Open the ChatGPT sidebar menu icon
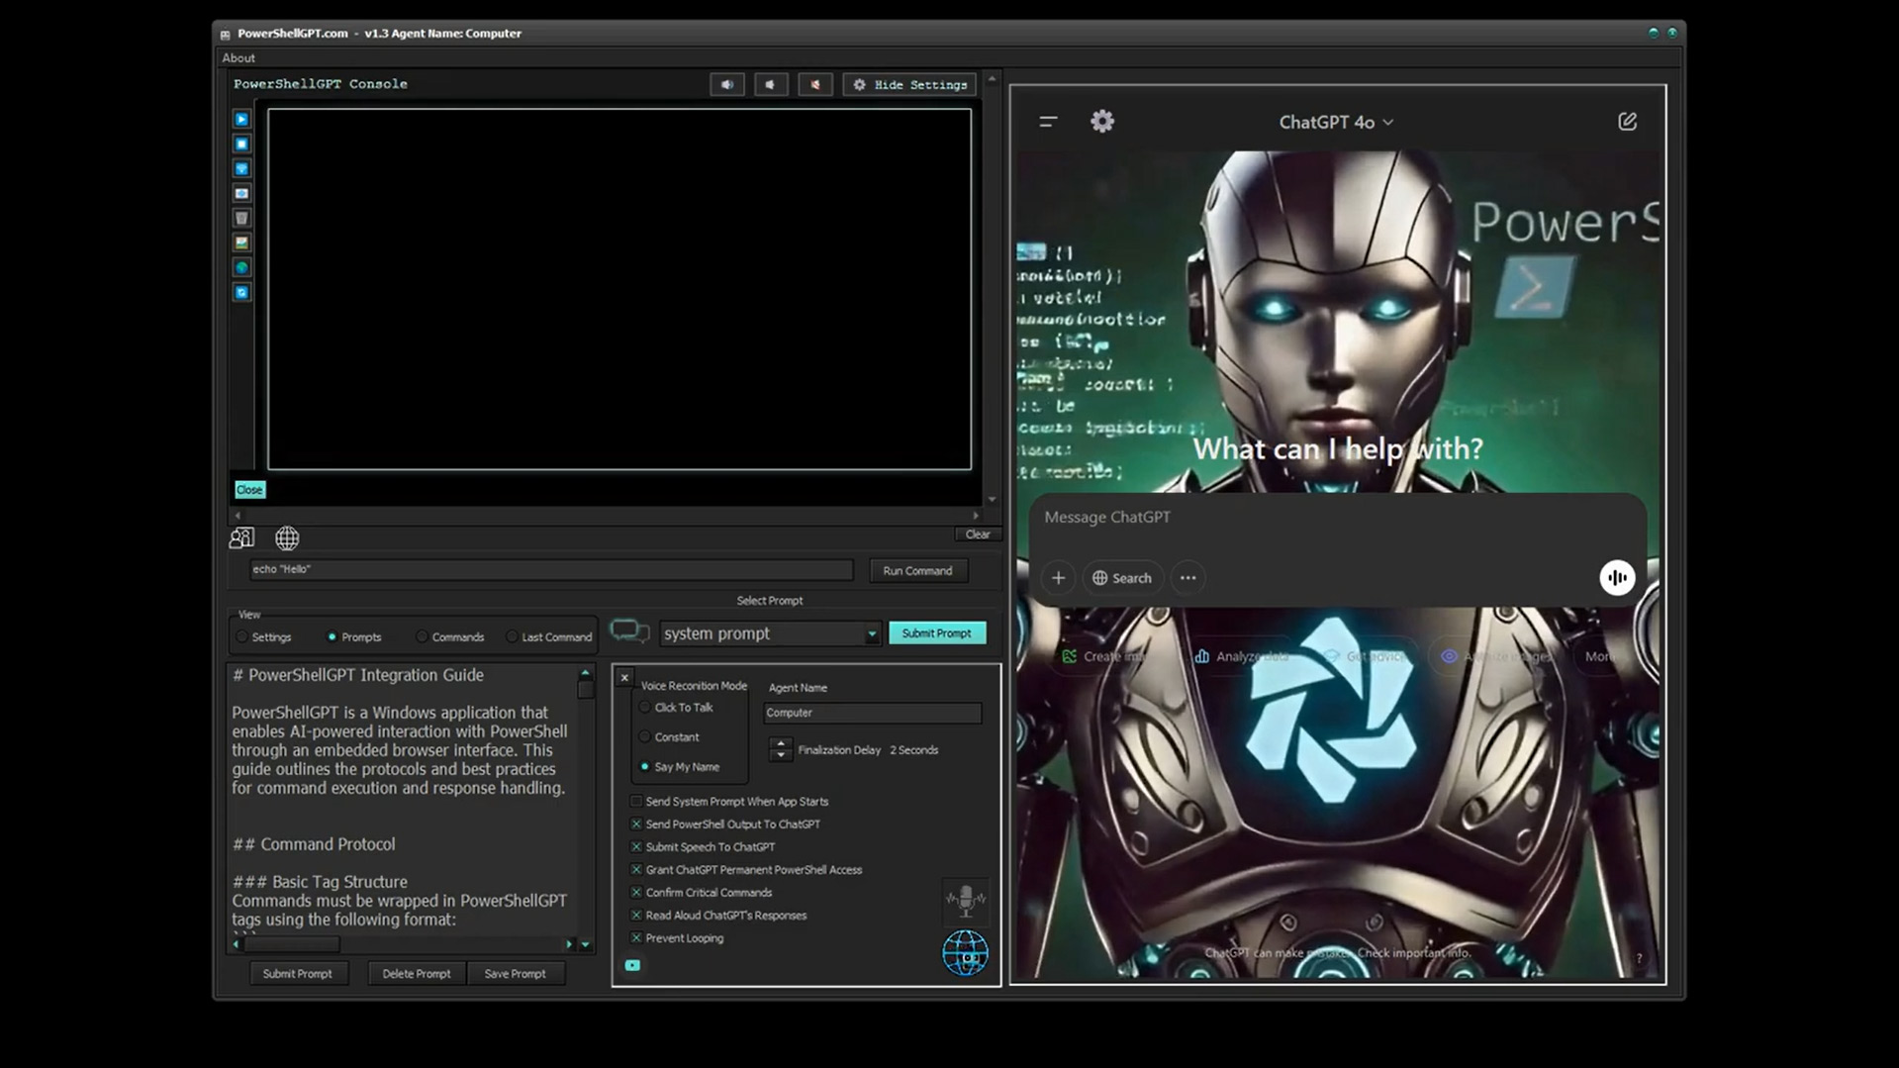 coord(1048,122)
